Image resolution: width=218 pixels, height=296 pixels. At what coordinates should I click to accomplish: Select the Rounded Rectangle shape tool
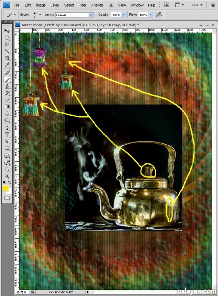point(7,148)
